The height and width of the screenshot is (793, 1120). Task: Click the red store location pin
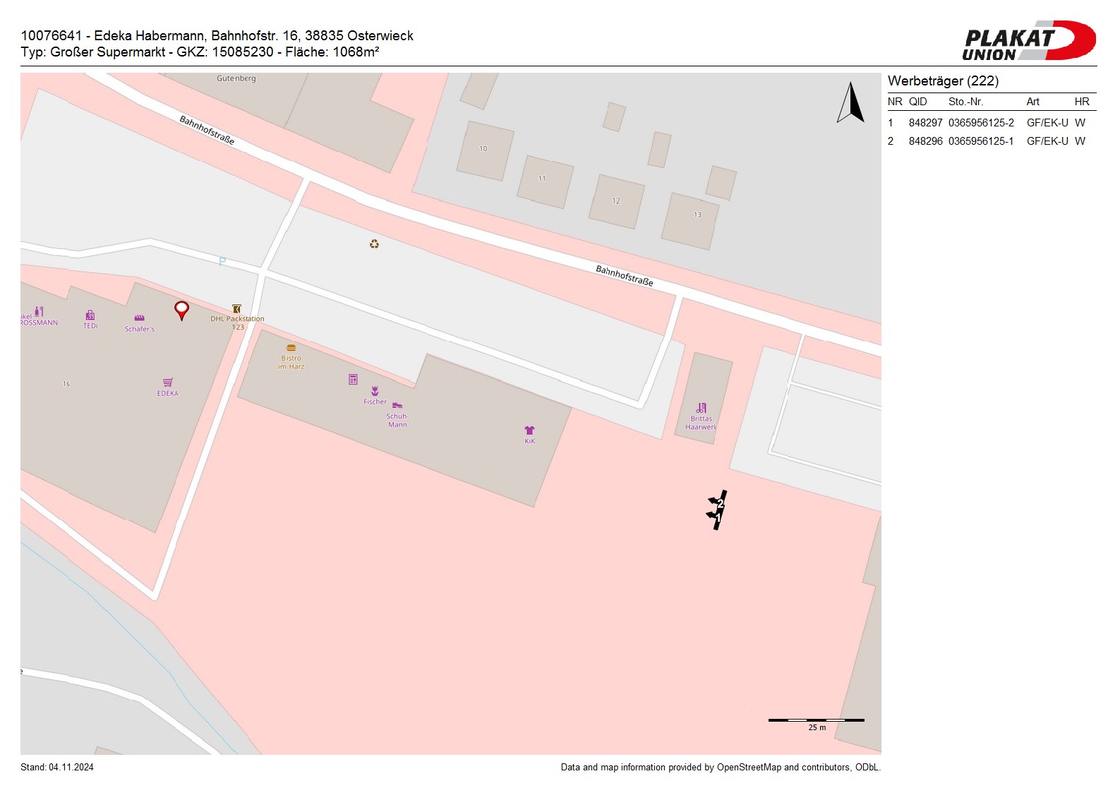(181, 309)
